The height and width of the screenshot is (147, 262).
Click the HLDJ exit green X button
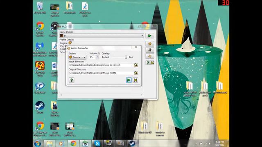tap(152, 63)
